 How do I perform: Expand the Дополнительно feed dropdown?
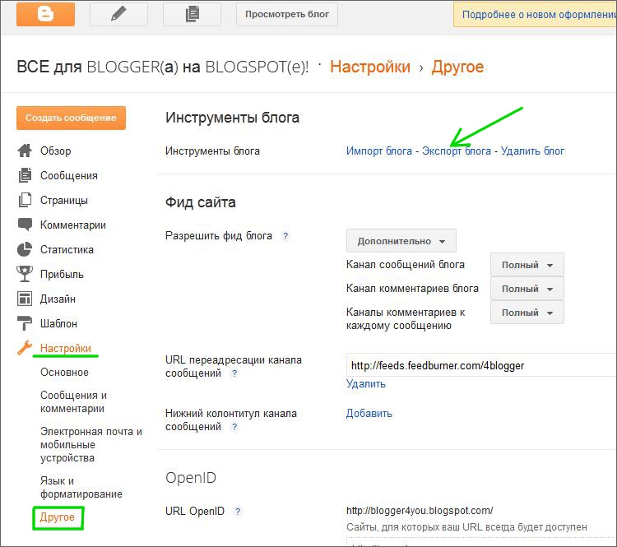(x=401, y=241)
